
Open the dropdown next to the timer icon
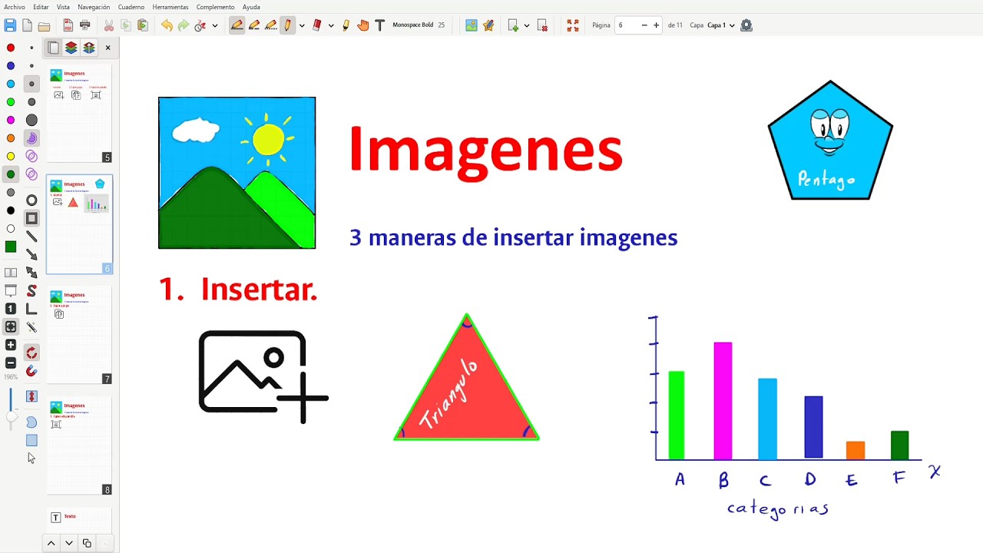(214, 25)
